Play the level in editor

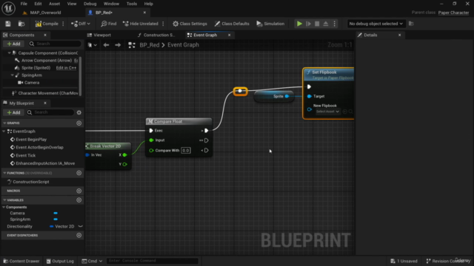[299, 24]
